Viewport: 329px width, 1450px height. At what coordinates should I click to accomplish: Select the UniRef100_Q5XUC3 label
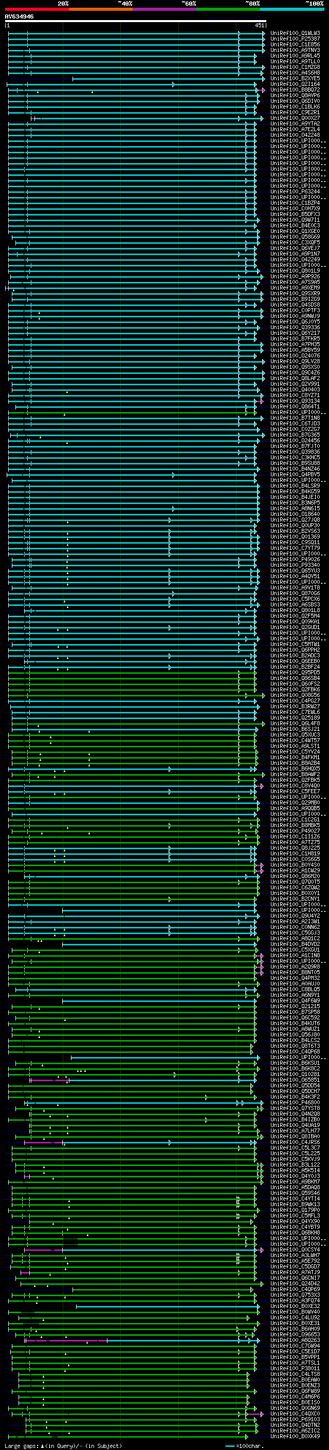(x=295, y=735)
